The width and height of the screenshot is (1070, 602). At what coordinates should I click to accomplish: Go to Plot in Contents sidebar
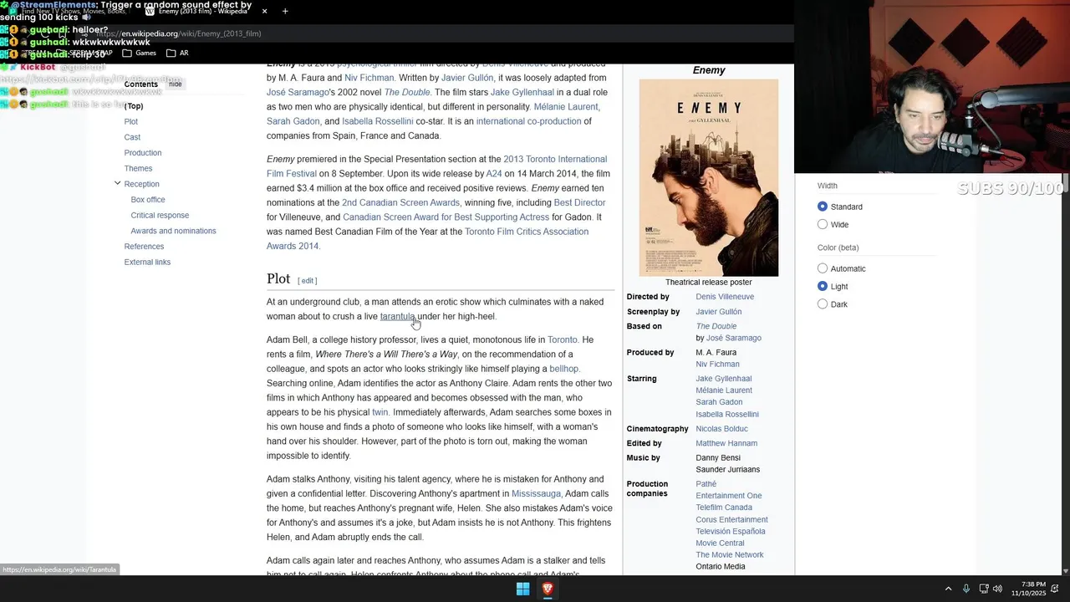(x=131, y=121)
